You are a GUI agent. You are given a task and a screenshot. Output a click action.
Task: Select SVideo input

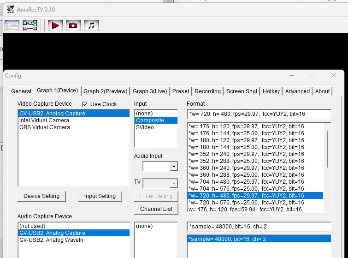pos(156,127)
